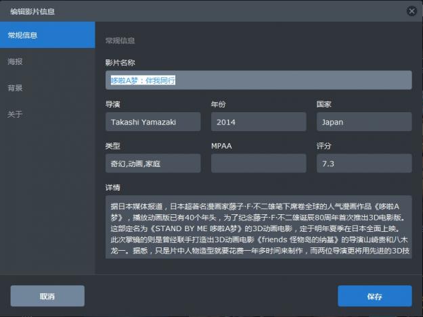Click the 详情 label
The width and height of the screenshot is (423, 317).
pyautogui.click(x=113, y=187)
